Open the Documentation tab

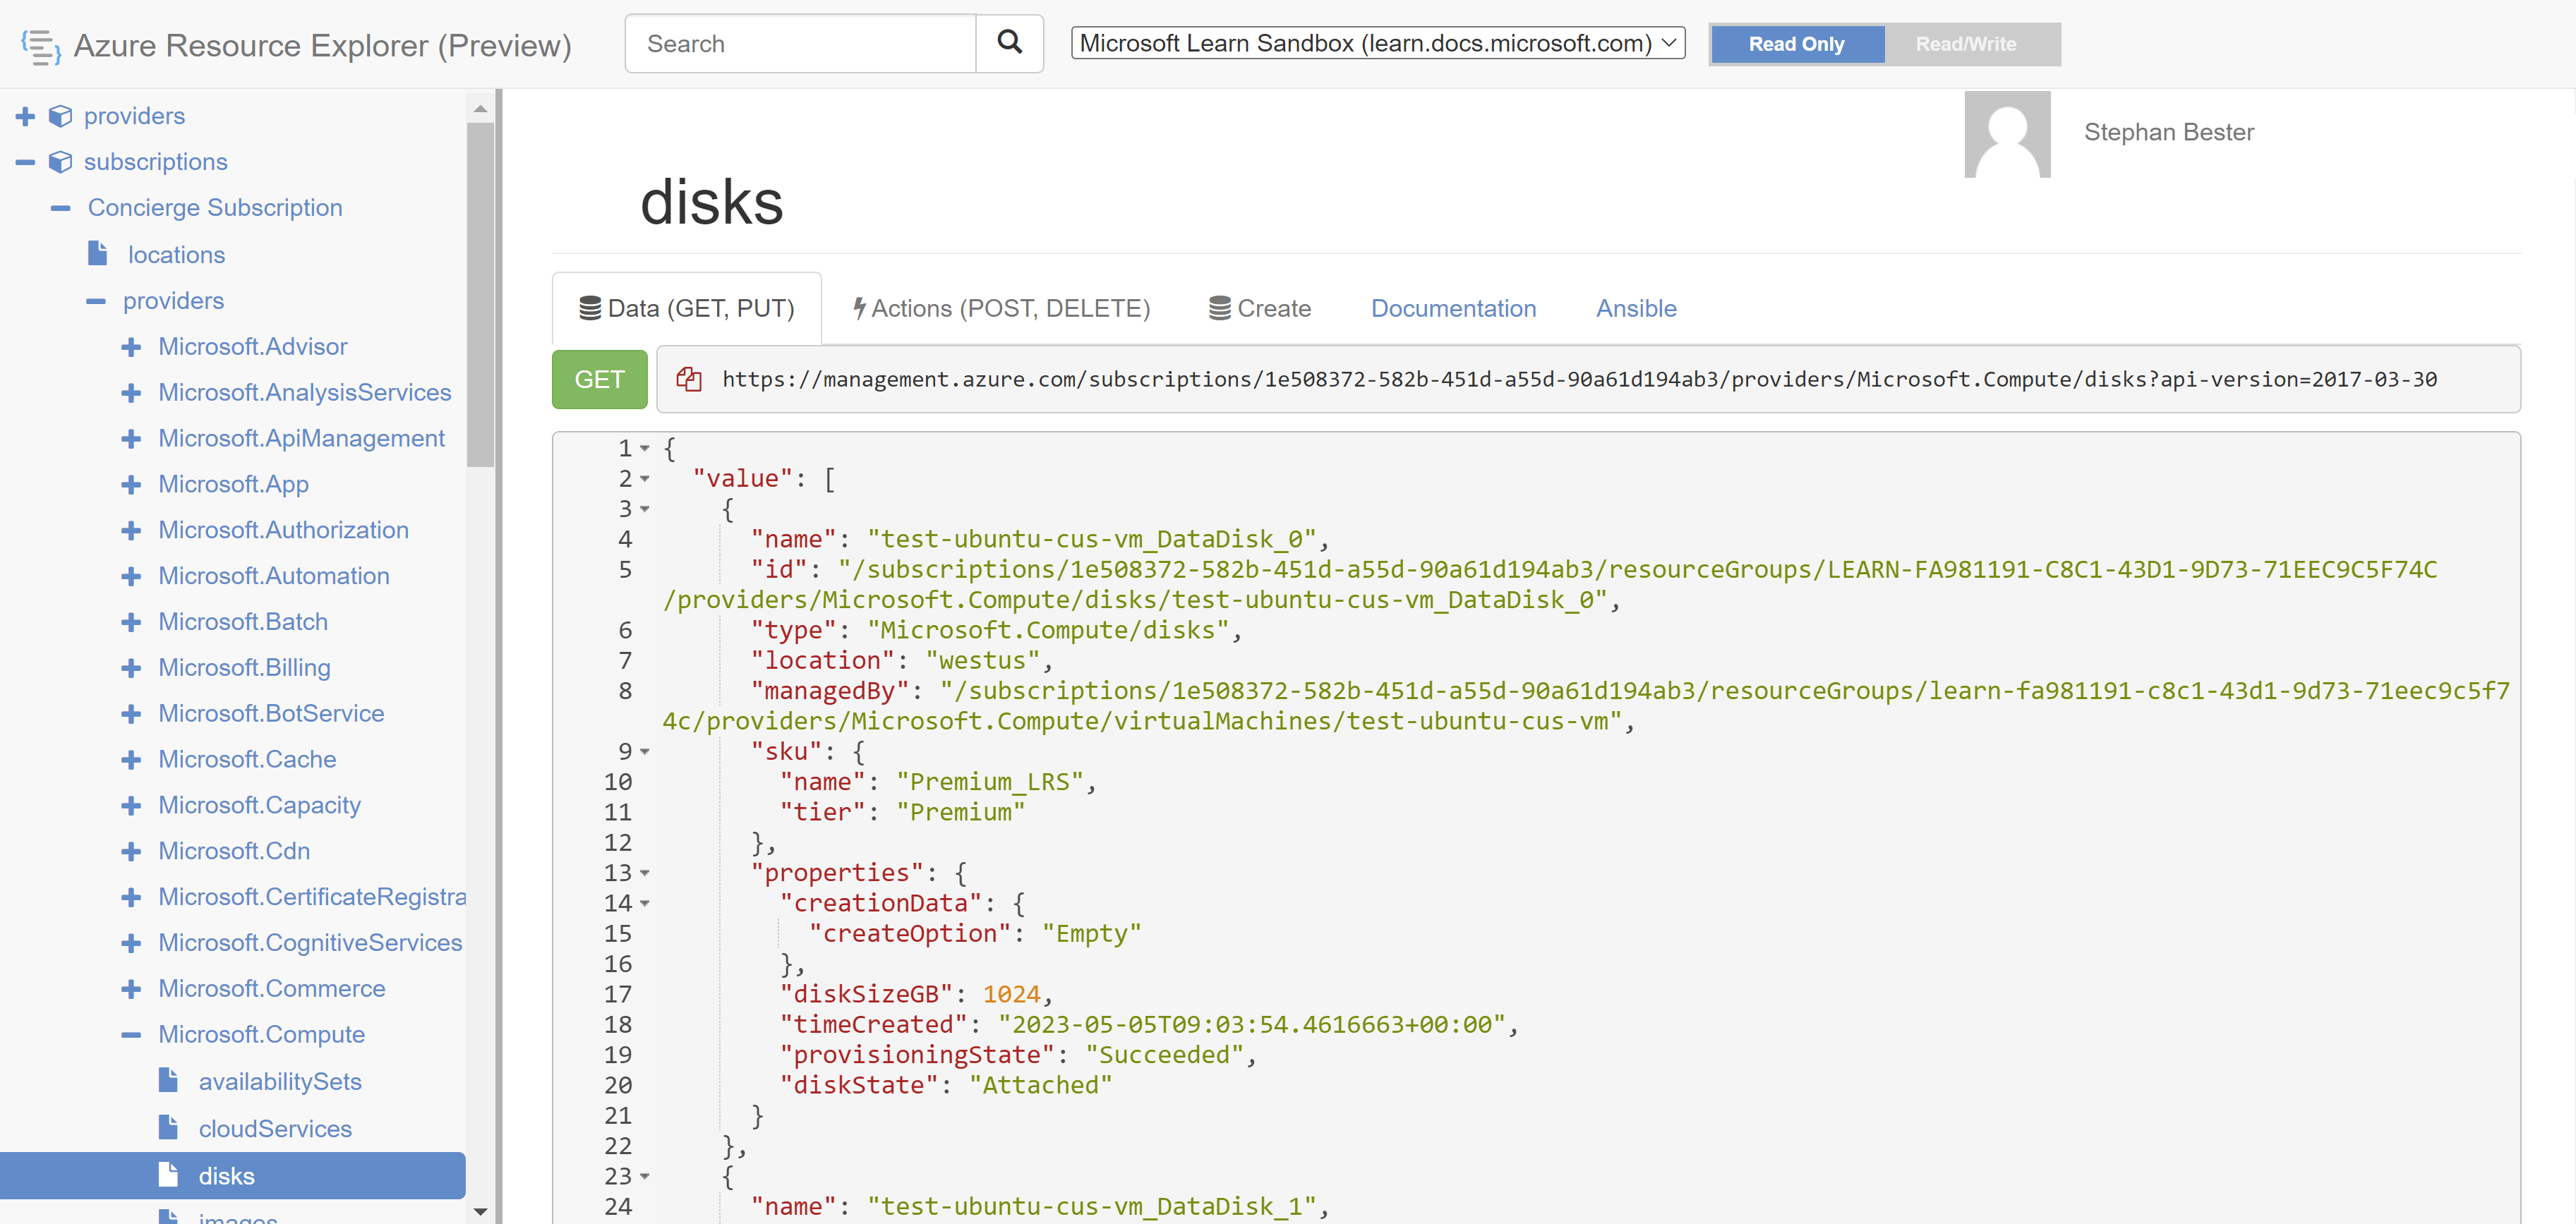(1453, 308)
